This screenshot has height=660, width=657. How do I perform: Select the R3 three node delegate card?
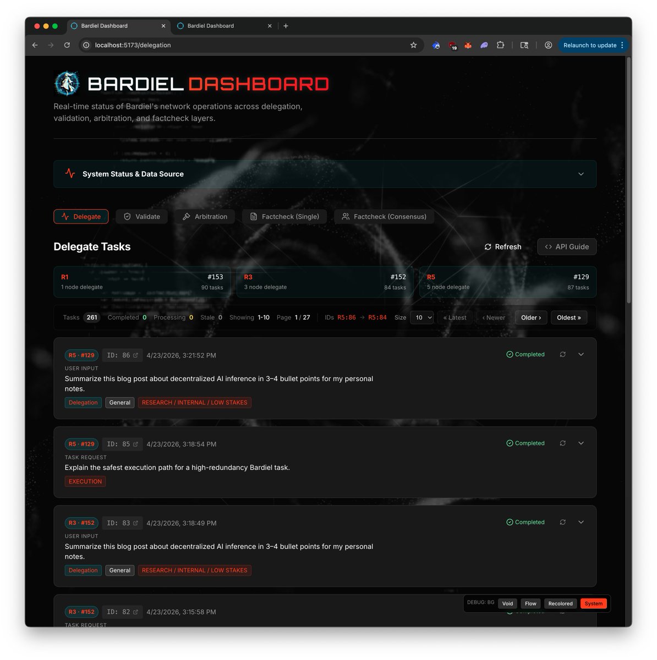pyautogui.click(x=325, y=282)
